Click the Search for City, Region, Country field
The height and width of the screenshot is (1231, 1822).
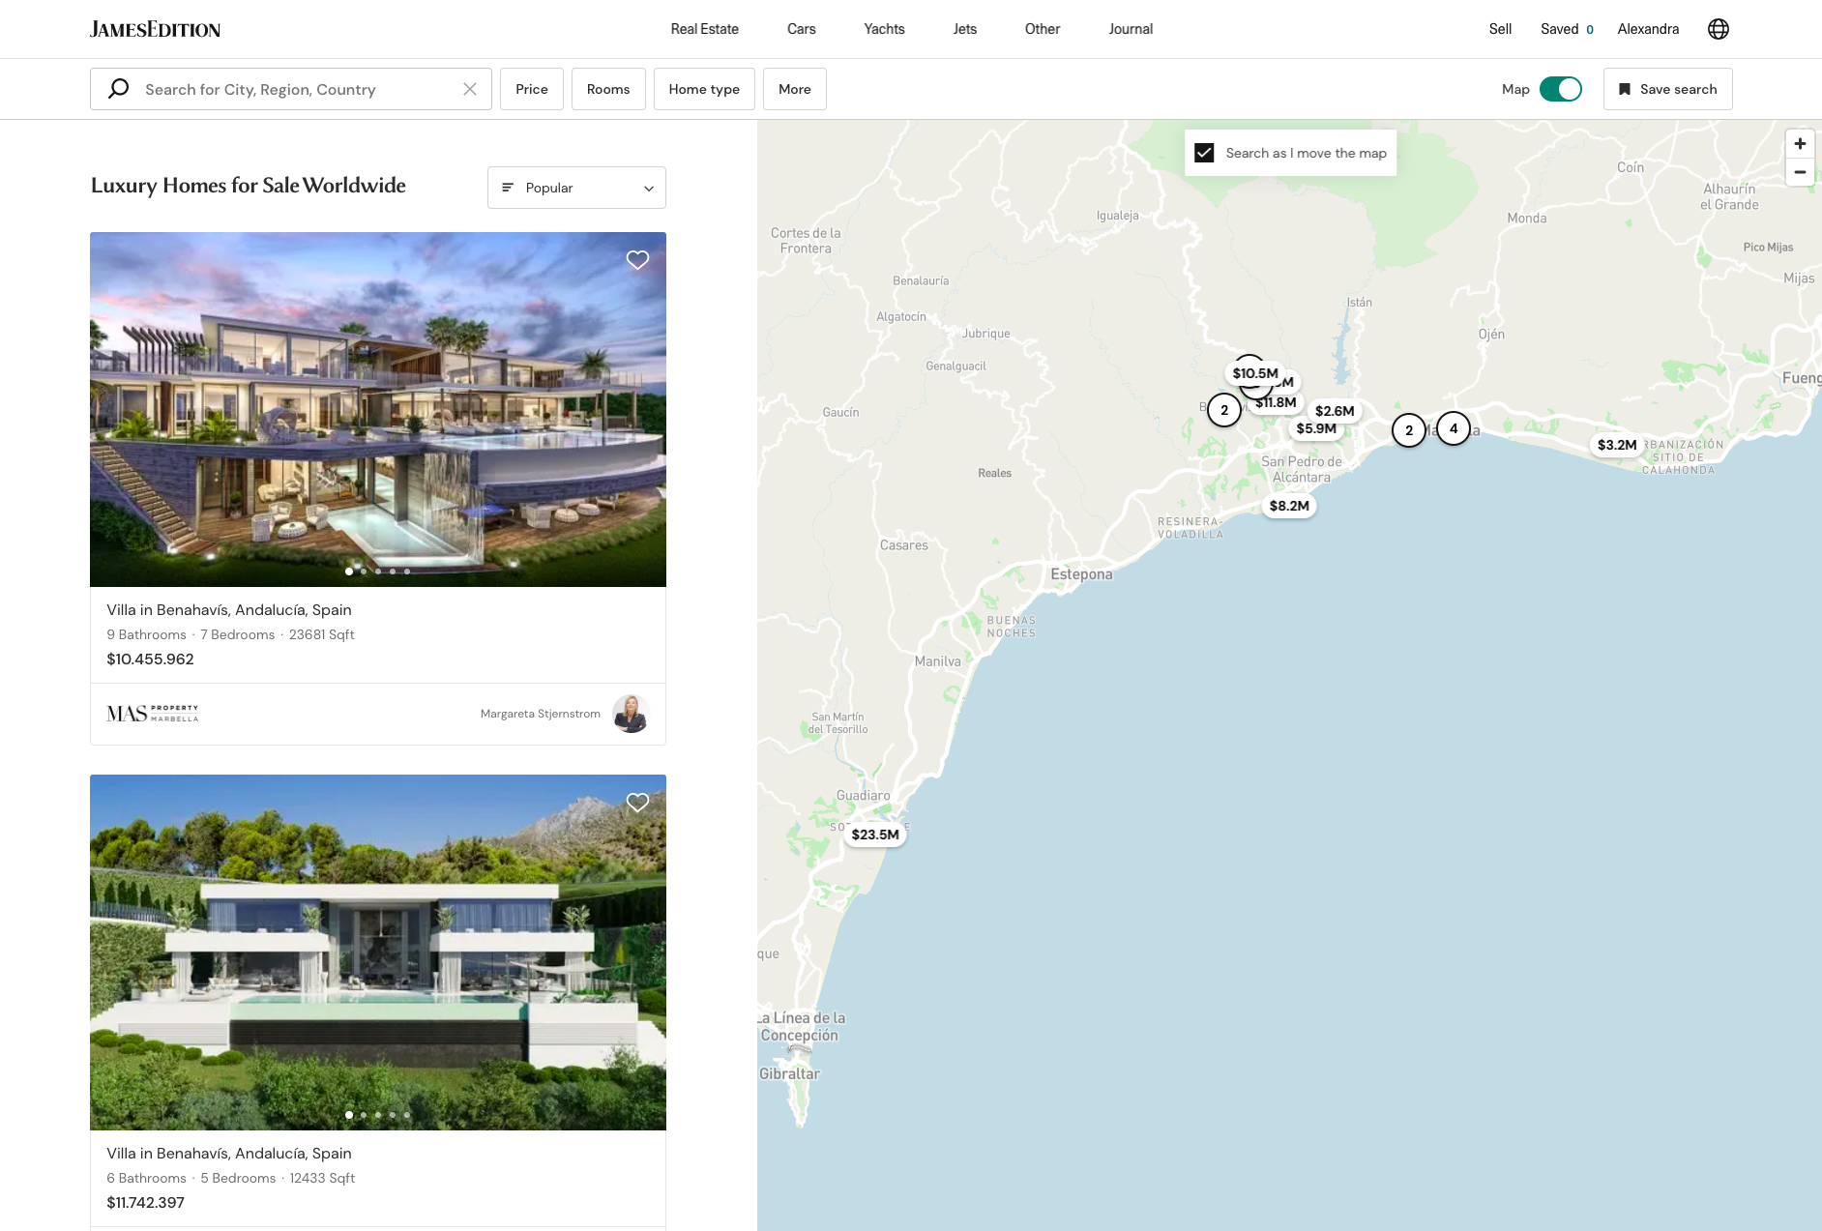click(x=291, y=89)
